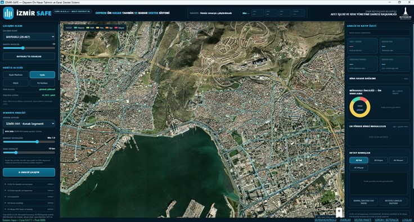Screen dimensions: 414x222
Task: Click the Detaylı Analiz Raporu button
Action: point(393,202)
